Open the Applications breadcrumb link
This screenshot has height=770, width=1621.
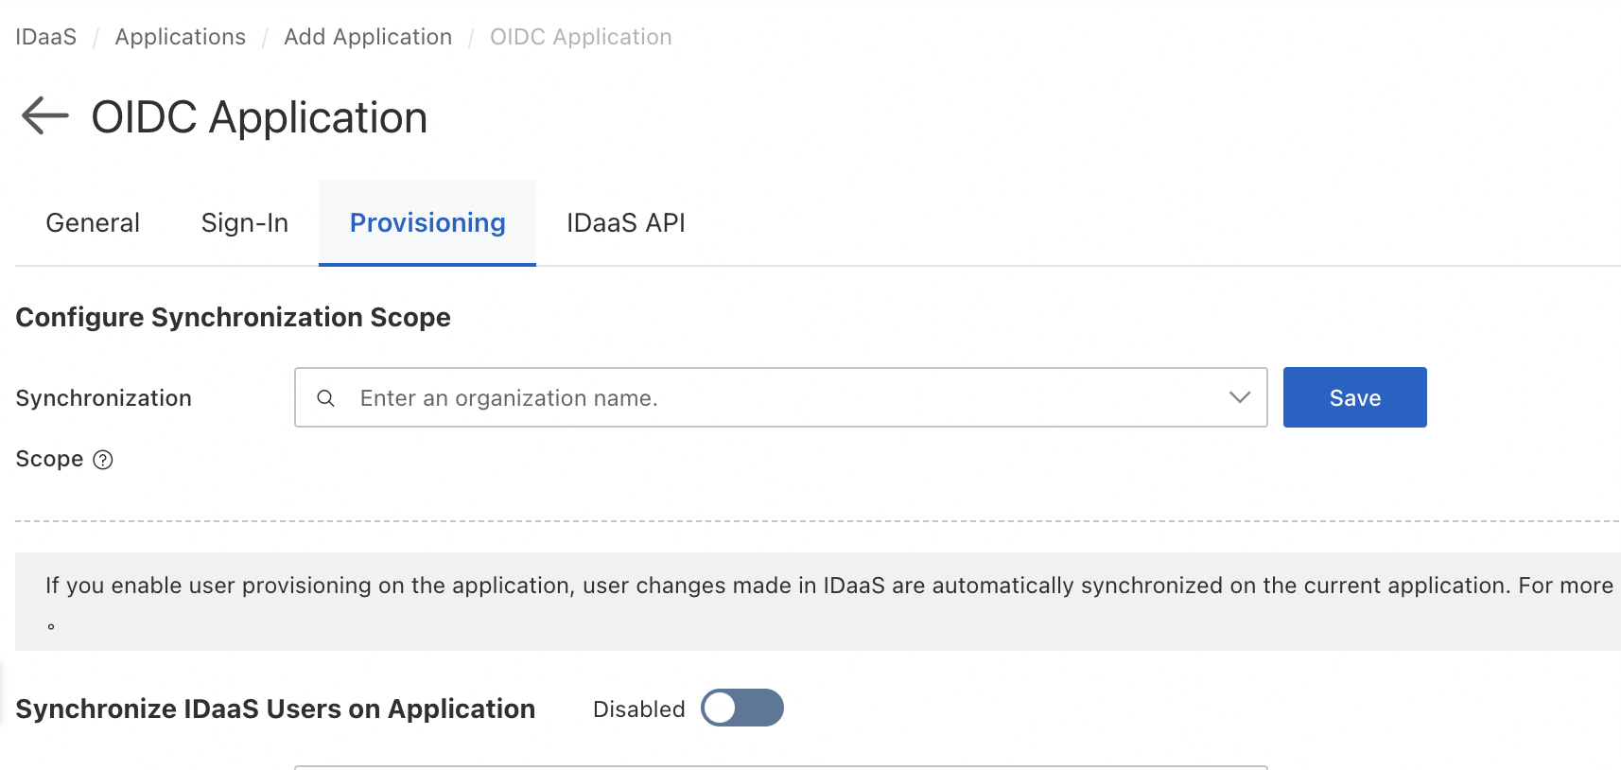(180, 37)
